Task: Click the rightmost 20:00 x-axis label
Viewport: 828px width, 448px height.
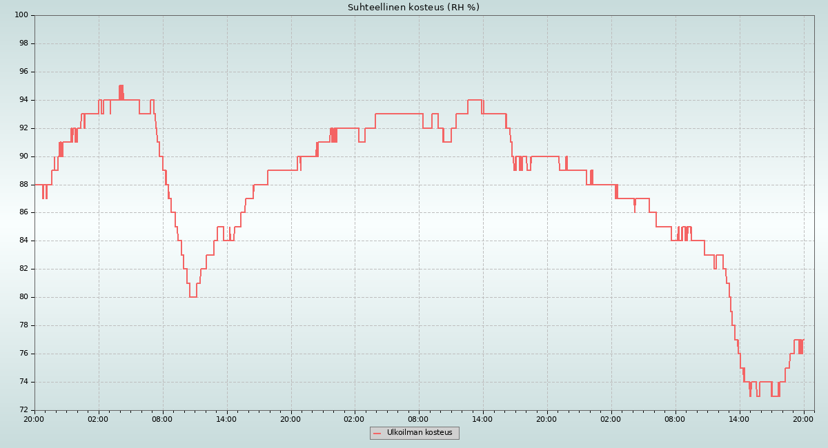Action: (x=803, y=418)
